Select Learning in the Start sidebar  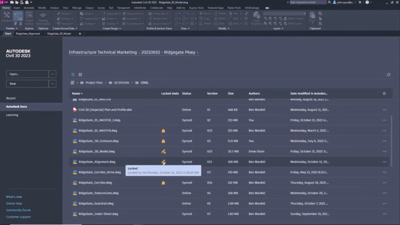(x=12, y=115)
